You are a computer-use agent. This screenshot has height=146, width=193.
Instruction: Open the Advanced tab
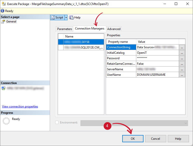coord(114,29)
